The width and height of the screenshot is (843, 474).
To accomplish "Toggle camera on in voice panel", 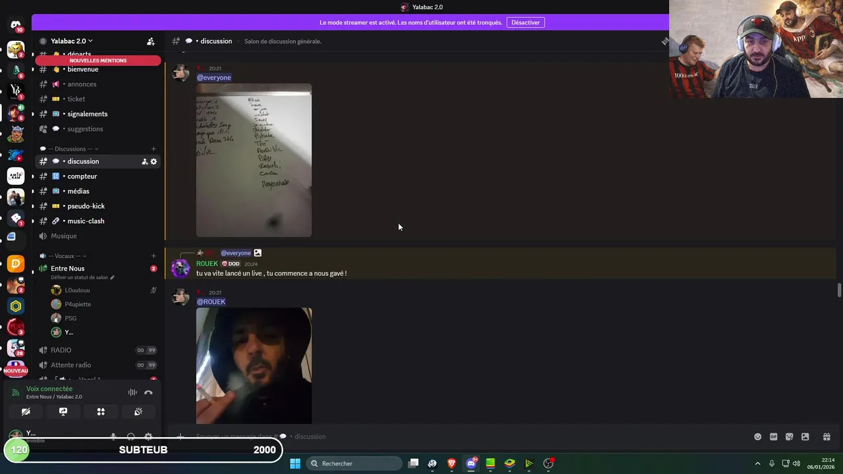I will 26,411.
